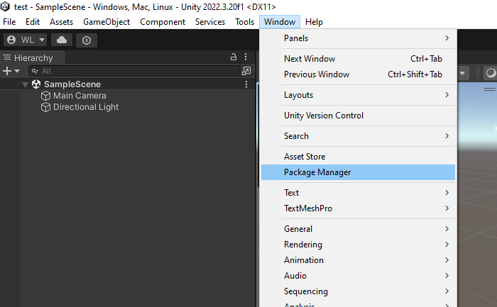This screenshot has width=497, height=307.
Task: Click the Main Camera cube icon
Action: [x=47, y=96]
